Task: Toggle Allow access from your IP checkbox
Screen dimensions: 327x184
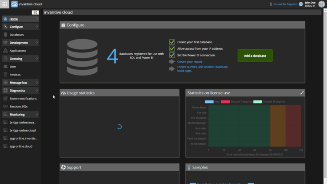Action: pyautogui.click(x=172, y=48)
